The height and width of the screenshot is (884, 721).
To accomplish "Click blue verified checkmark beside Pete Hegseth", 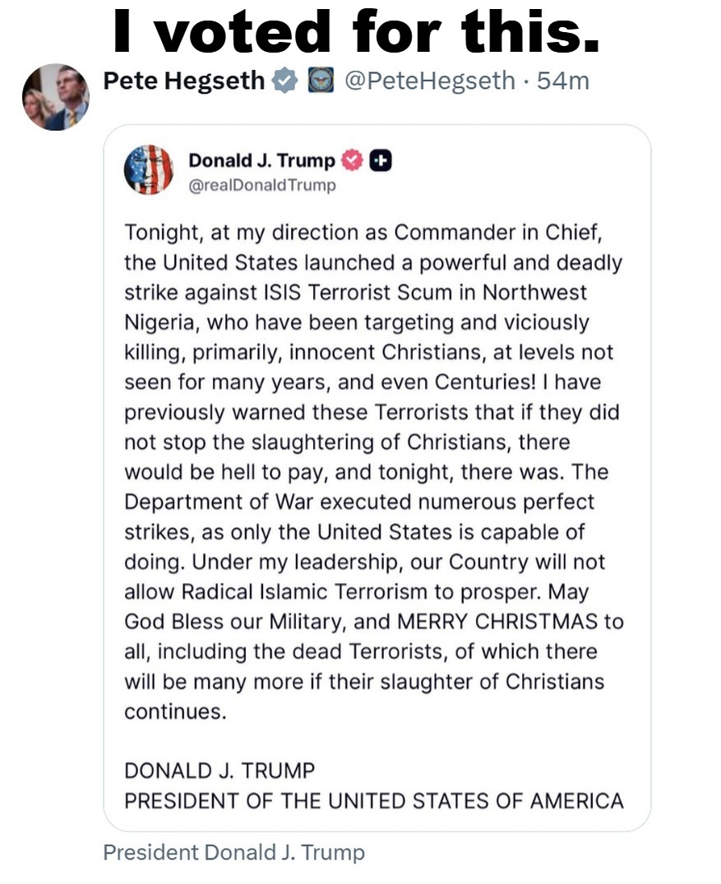I will (x=285, y=81).
